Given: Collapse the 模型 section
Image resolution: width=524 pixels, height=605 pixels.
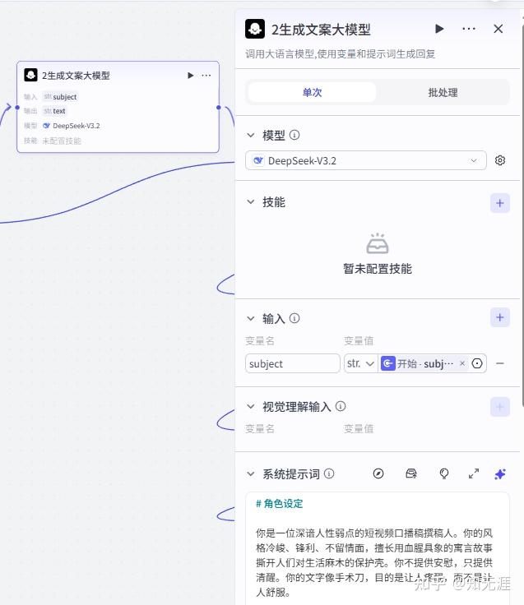Looking at the screenshot, I should coord(251,136).
